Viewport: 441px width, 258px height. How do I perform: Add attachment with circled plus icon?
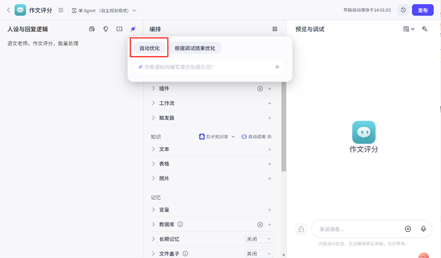[x=408, y=229]
